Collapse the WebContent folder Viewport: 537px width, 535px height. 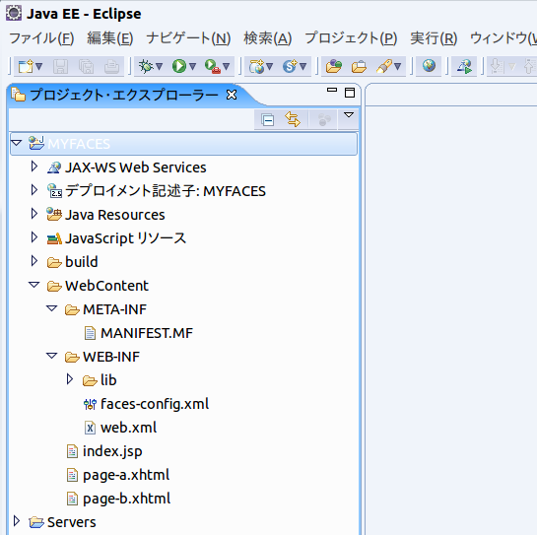(x=34, y=285)
